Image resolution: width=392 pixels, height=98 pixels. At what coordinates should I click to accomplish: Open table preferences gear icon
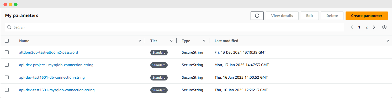[x=384, y=27]
